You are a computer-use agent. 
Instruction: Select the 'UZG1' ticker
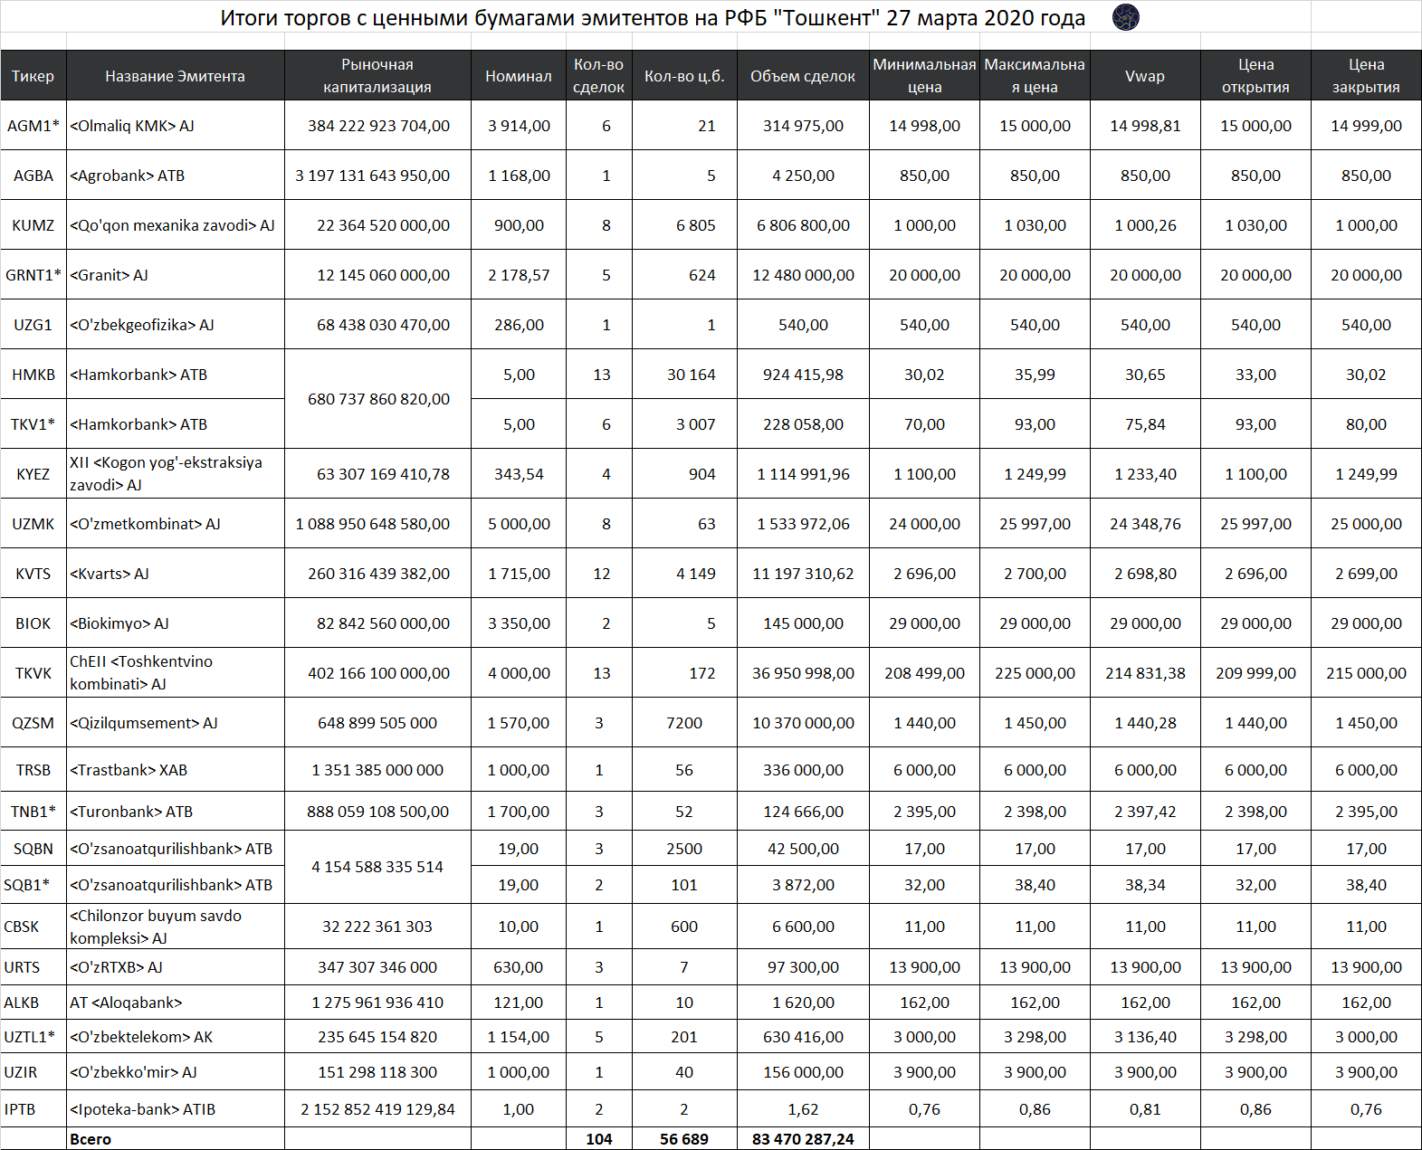click(33, 325)
